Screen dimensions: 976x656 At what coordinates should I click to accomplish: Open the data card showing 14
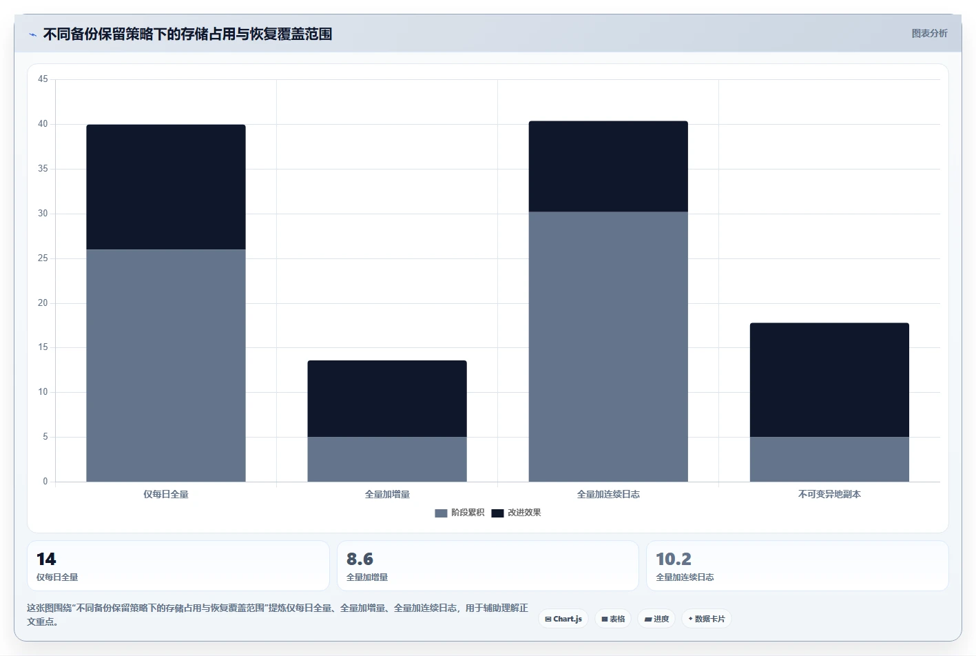coord(178,566)
